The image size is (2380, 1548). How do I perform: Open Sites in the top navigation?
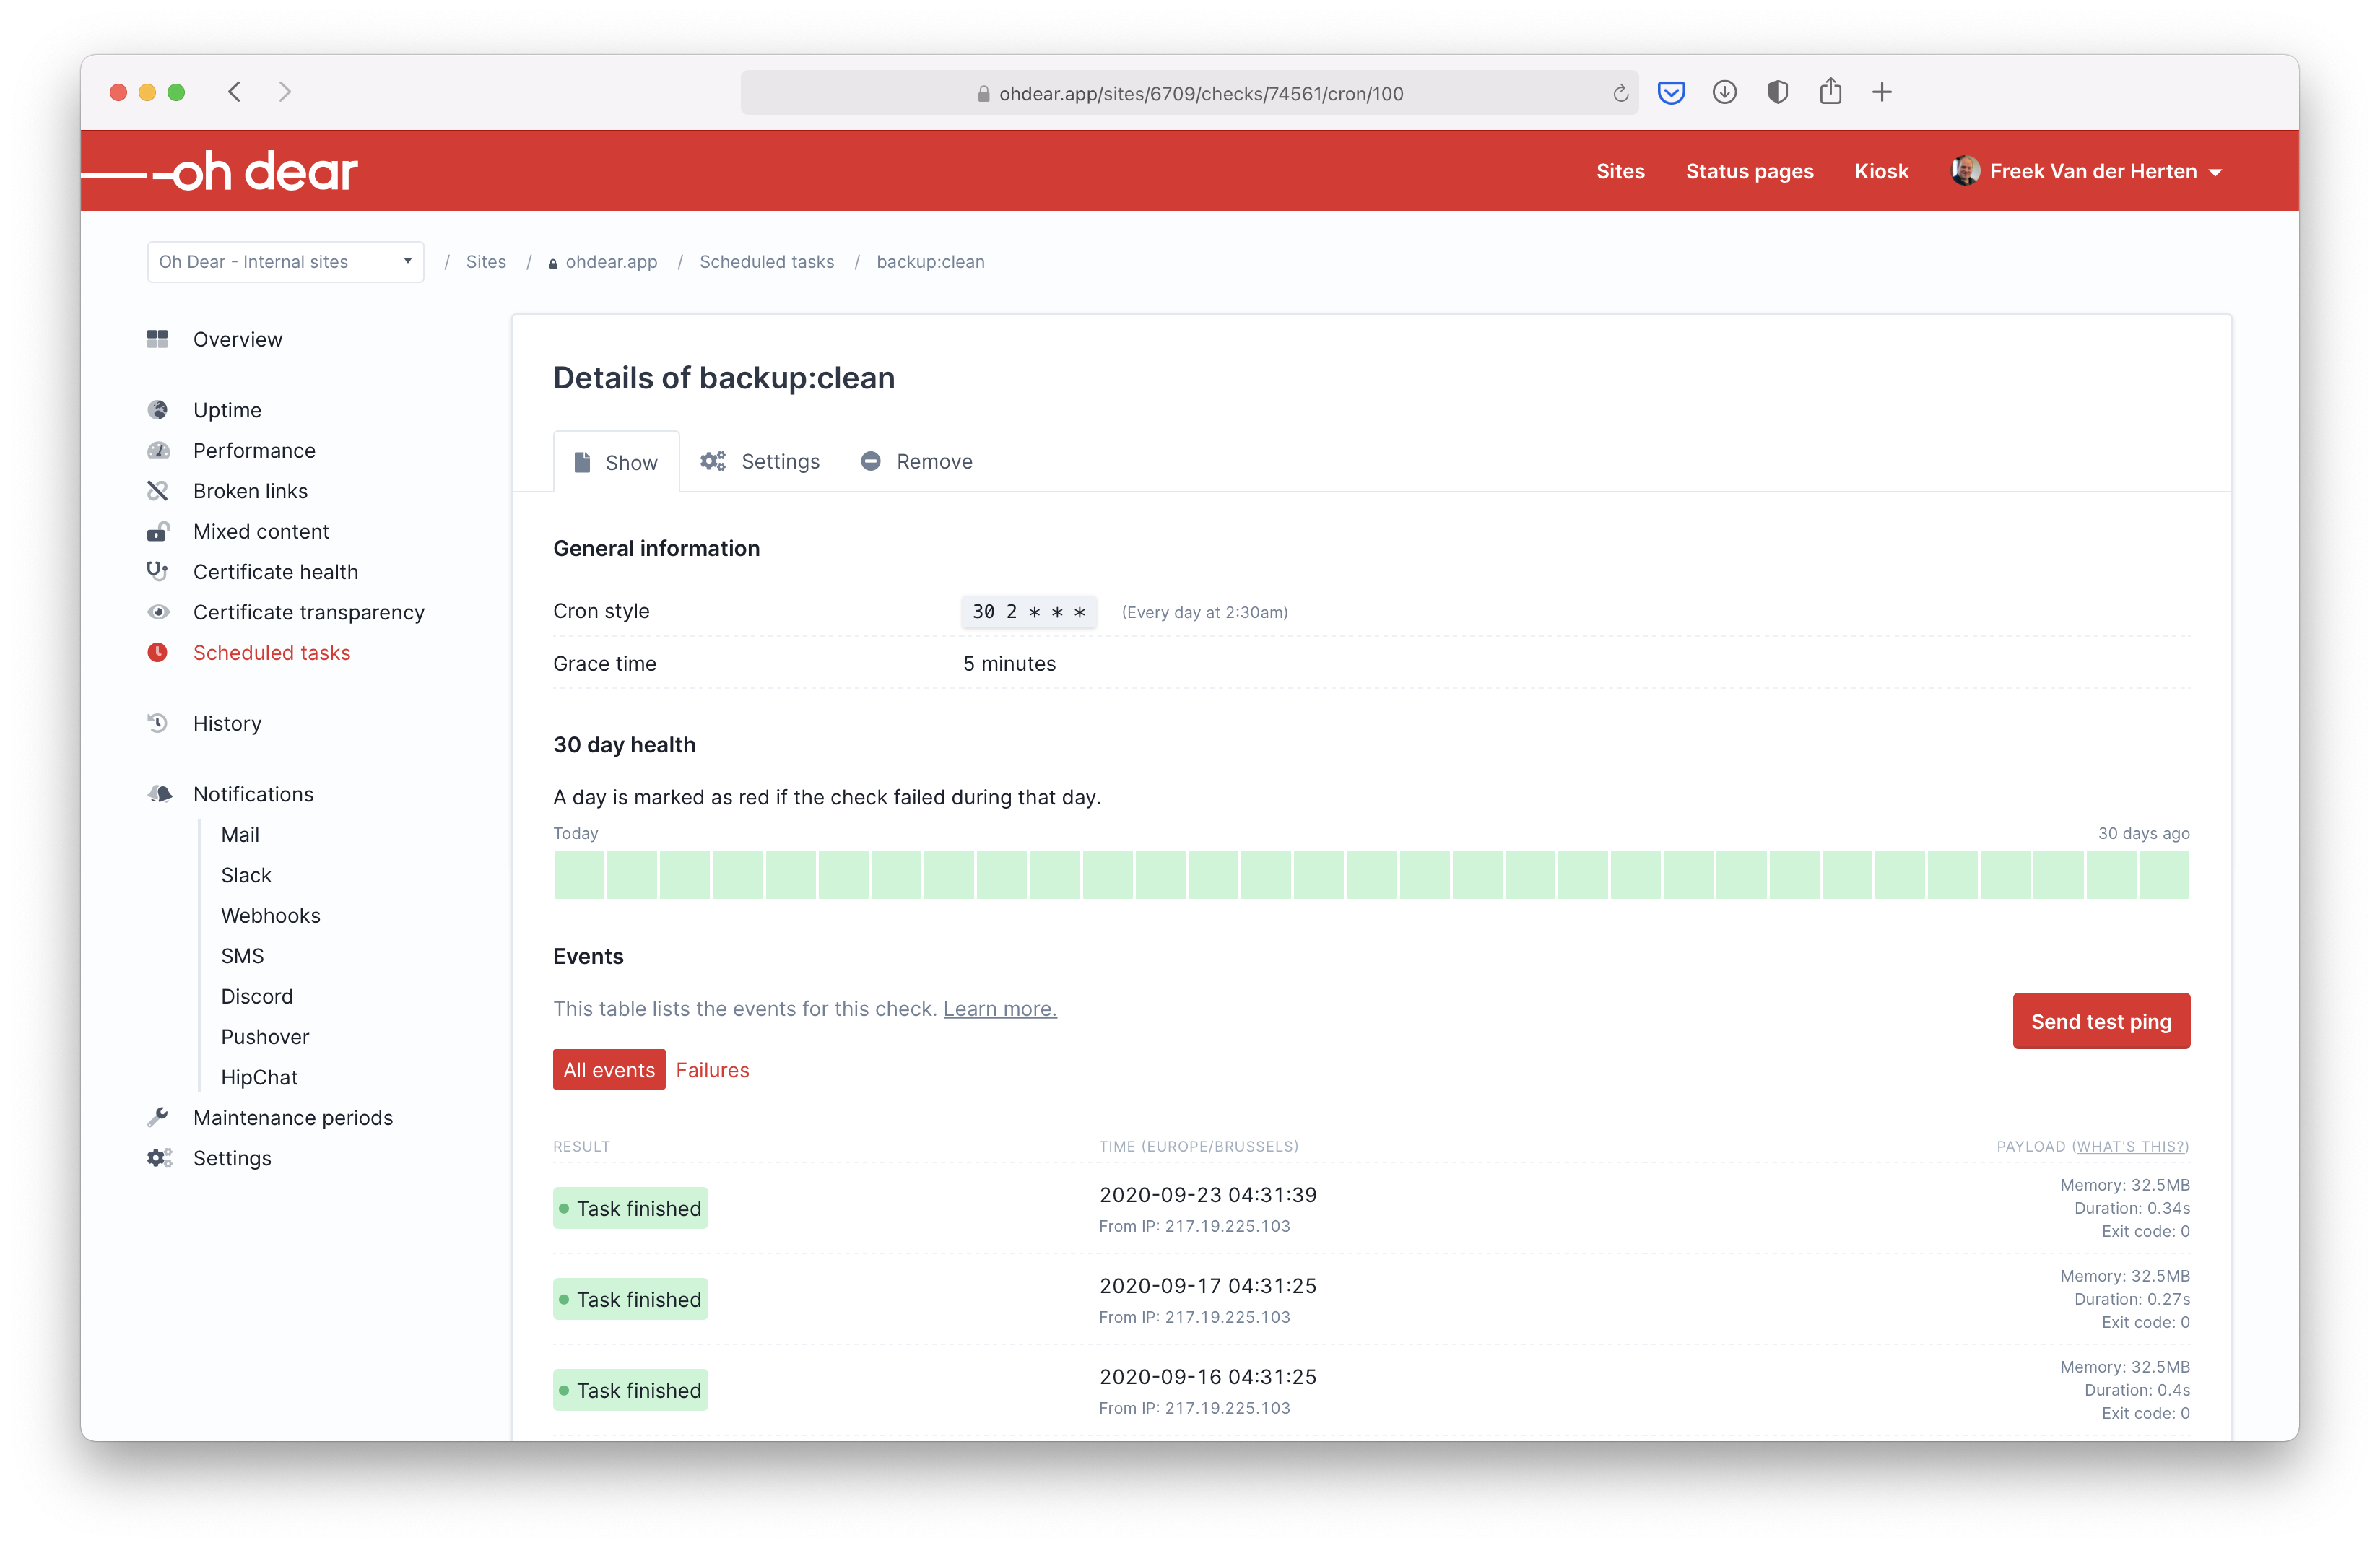pyautogui.click(x=1620, y=171)
